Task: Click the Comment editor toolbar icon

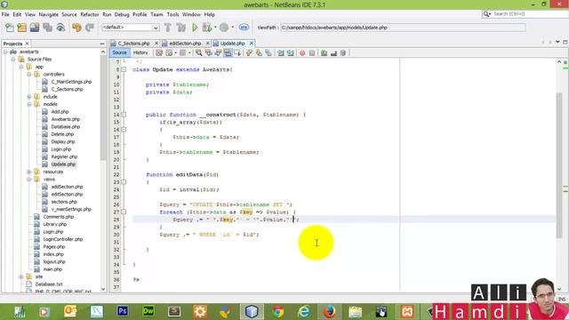Action: [324, 53]
